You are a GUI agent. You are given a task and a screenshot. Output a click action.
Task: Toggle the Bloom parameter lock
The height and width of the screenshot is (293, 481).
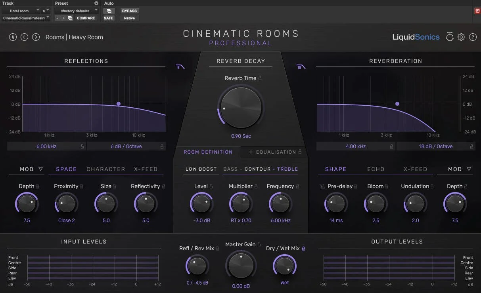(x=387, y=186)
